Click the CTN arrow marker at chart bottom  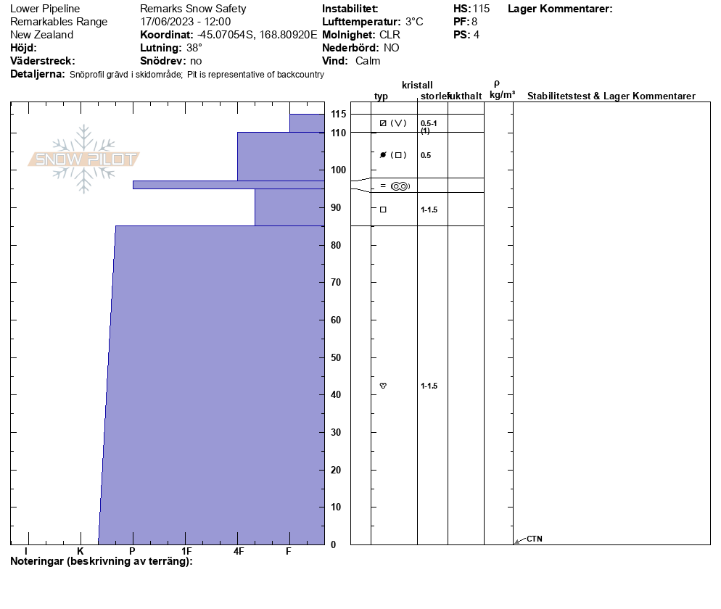(x=519, y=541)
